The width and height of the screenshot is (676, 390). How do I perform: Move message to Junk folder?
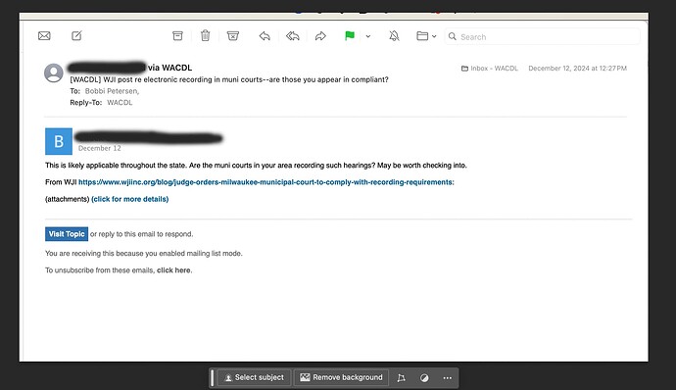(233, 36)
